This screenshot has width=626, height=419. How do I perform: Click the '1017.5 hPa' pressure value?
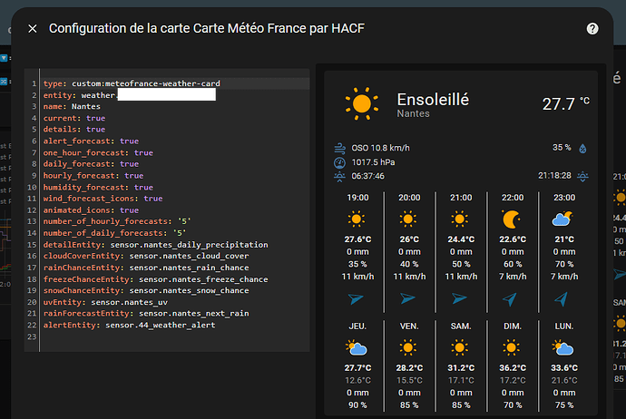point(373,162)
